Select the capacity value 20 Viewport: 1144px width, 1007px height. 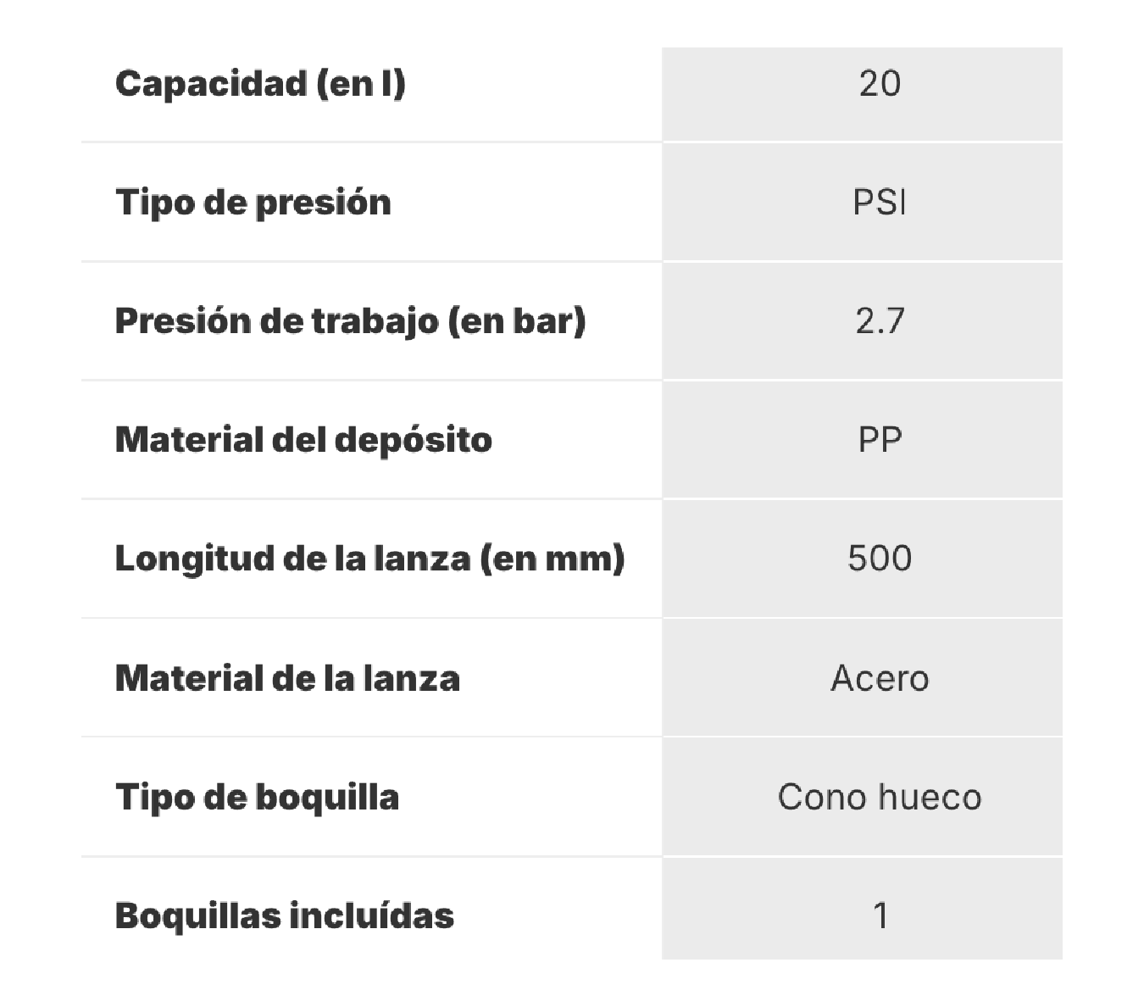(x=880, y=83)
